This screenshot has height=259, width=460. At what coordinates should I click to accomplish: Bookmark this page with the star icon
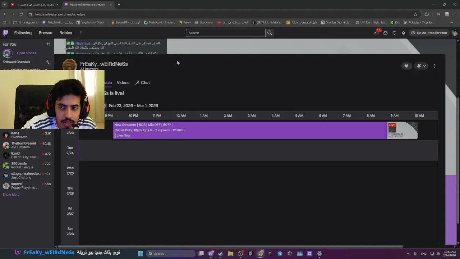coord(415,14)
